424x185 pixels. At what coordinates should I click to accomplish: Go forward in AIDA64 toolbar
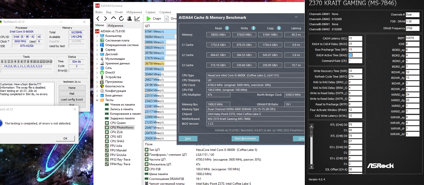[106, 18]
